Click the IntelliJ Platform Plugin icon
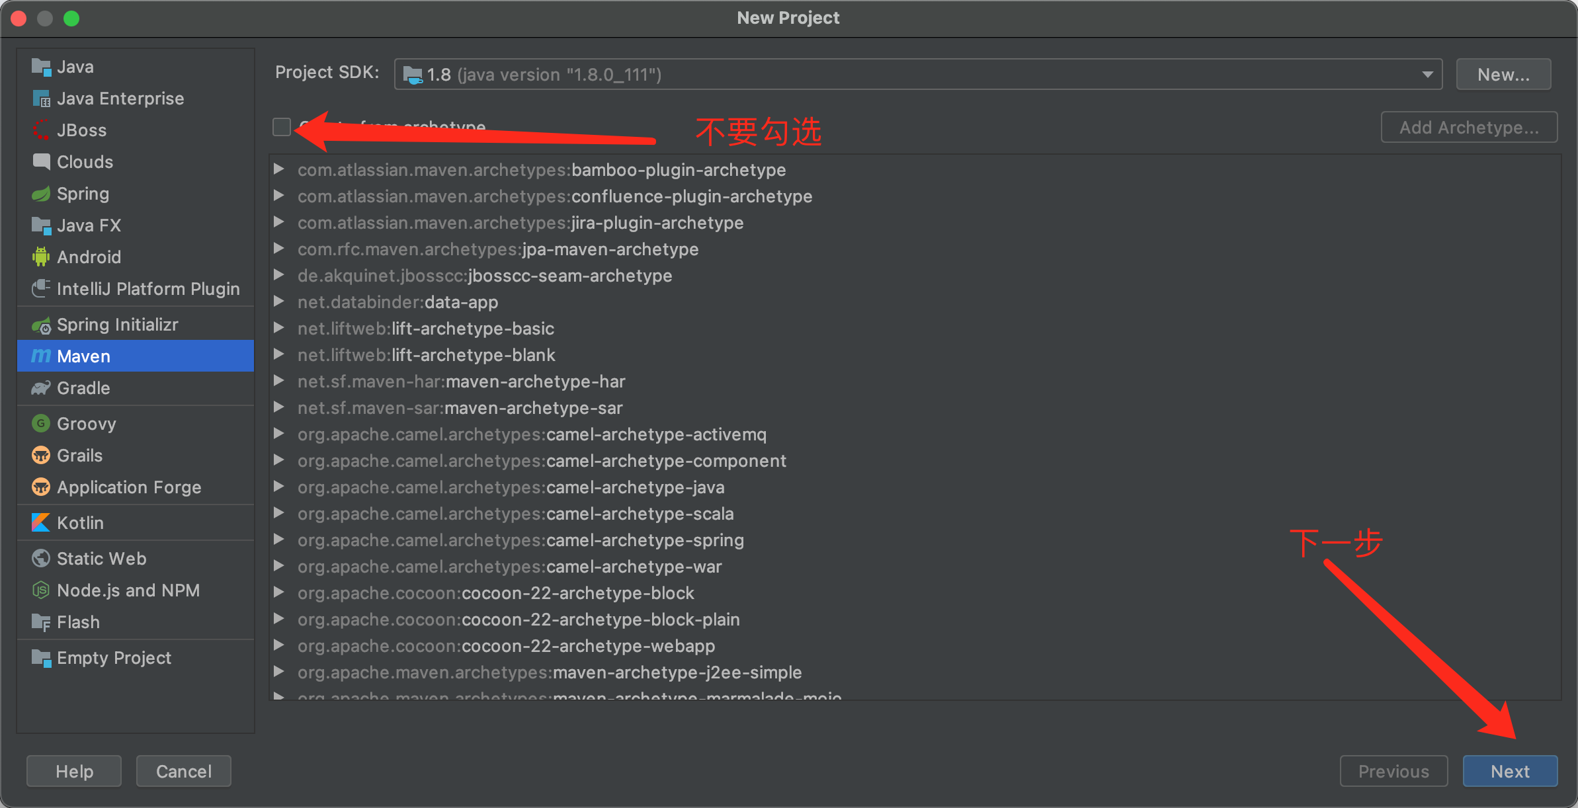 [x=41, y=289]
